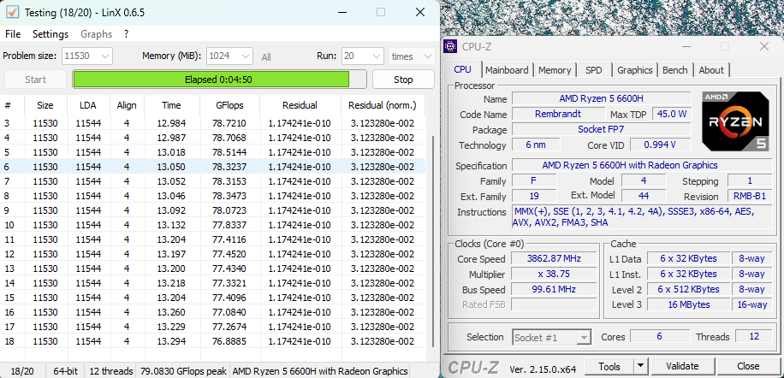Click the CPU-Z app icon in title bar
This screenshot has height=378, width=784.
coord(450,47)
